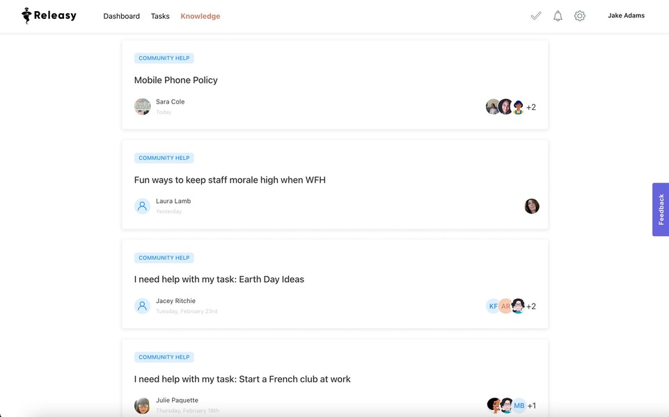The image size is (669, 417).
Task: Open the WFH staff morale post
Action: [230, 179]
